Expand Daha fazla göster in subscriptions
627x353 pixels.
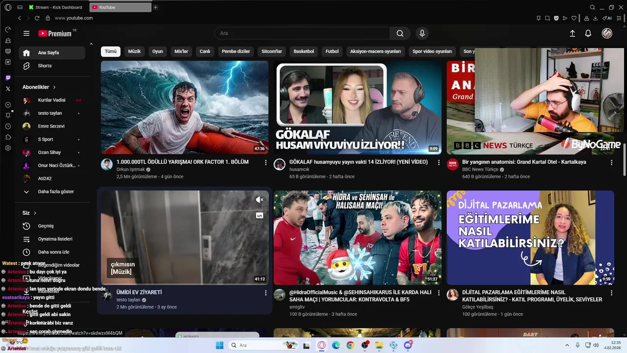pos(52,192)
